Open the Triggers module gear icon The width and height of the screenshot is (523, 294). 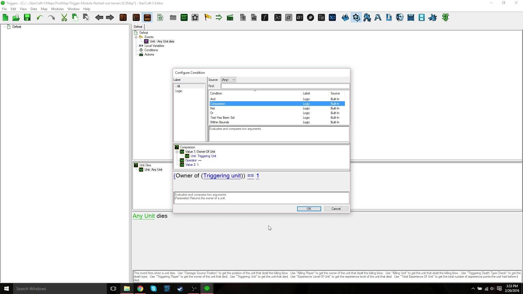tap(356, 18)
